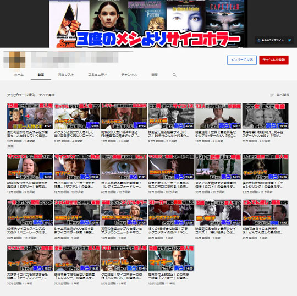297x296 pixels.
Task: Click the すべて再生 play all link
Action: click(x=47, y=95)
